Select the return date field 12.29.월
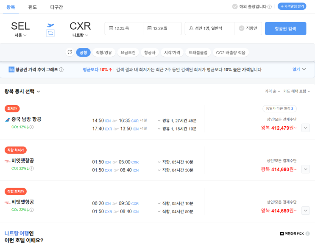The height and width of the screenshot is (244, 315). click(x=162, y=28)
